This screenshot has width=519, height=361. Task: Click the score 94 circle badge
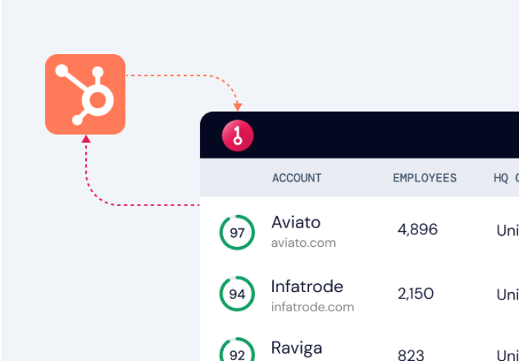(237, 294)
